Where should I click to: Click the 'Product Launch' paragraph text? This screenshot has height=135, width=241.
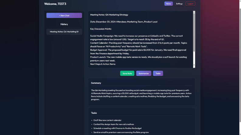click(x=138, y=59)
